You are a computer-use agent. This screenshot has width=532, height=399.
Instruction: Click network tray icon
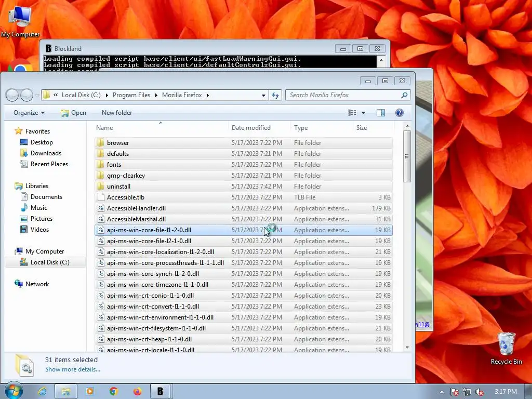point(467,392)
